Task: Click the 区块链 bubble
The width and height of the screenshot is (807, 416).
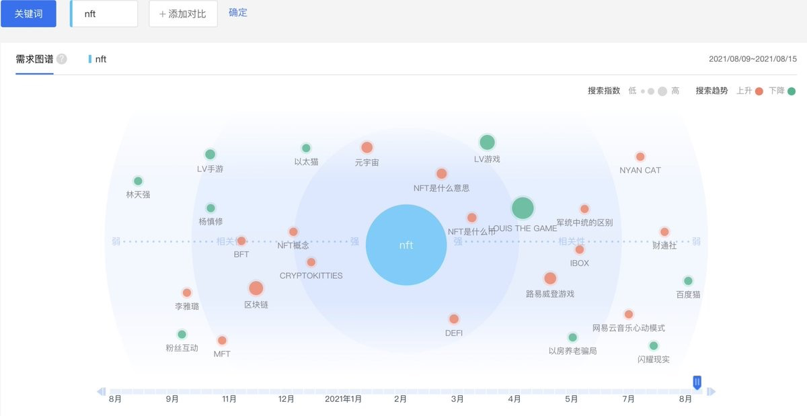Action: pos(256,290)
